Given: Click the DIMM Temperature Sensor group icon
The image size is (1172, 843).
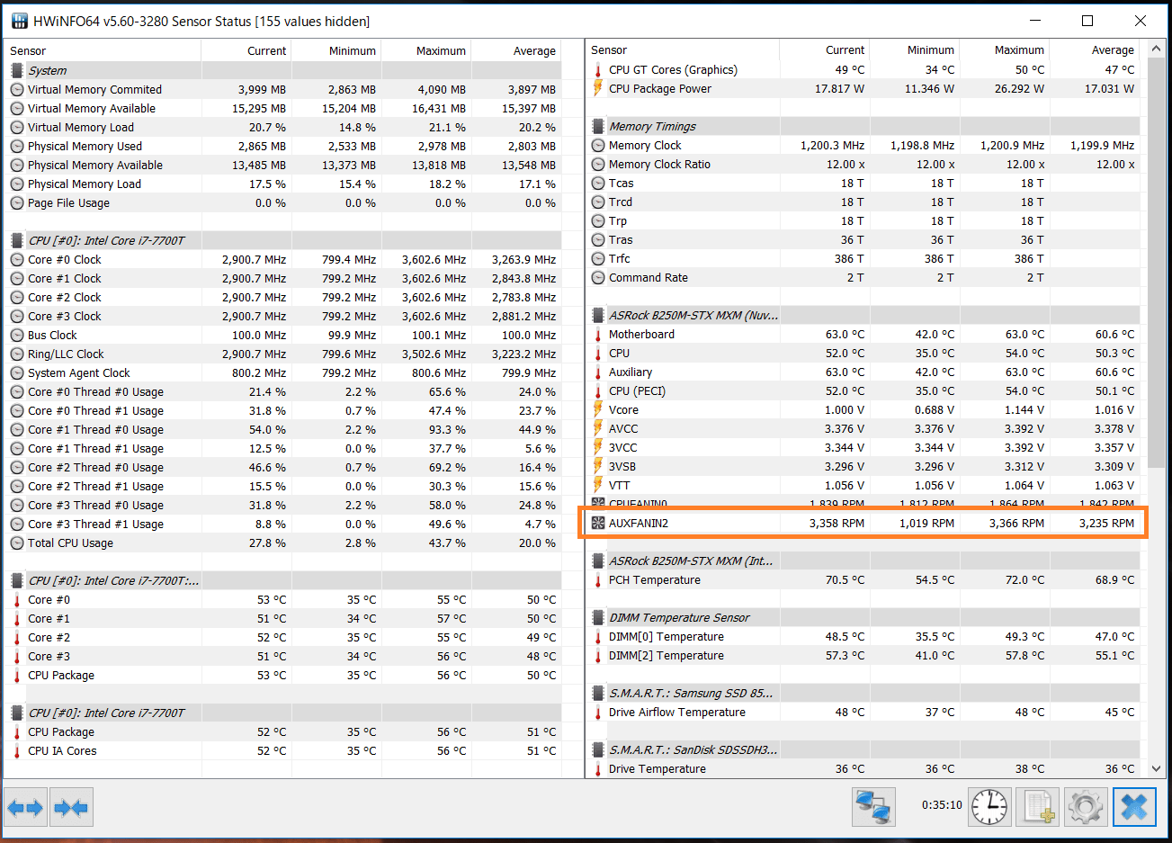Looking at the screenshot, I should [x=598, y=617].
